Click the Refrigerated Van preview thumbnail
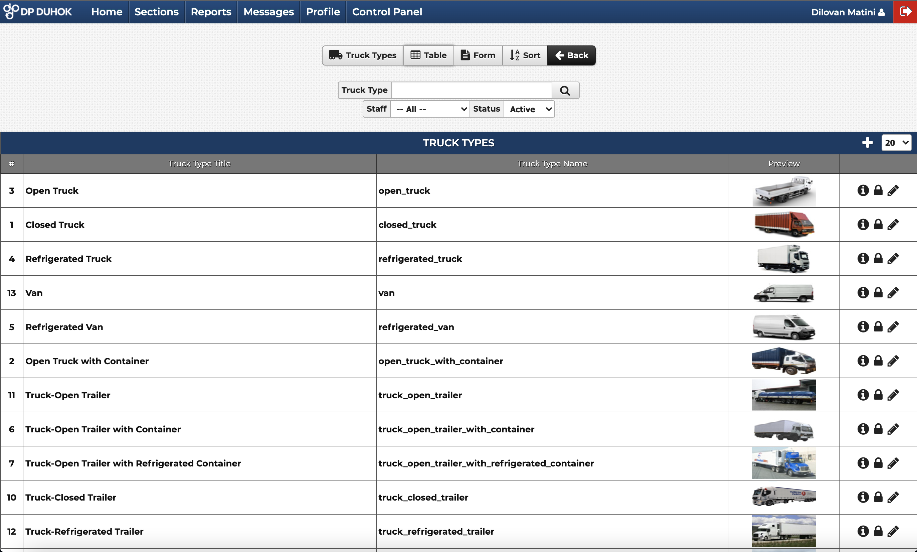The image size is (917, 552). pyautogui.click(x=784, y=327)
